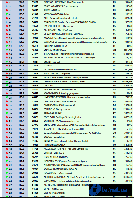The height and width of the screenshot is (198, 134).
Task: Click the IP count 109,796,608
Action: (127, 82)
